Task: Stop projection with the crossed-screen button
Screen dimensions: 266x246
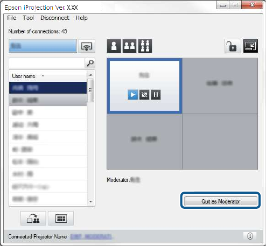Action: coord(144,95)
